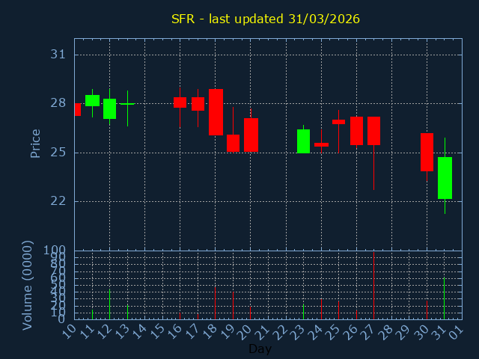
Task: Click the Price y-axis title
Action: click(35, 143)
